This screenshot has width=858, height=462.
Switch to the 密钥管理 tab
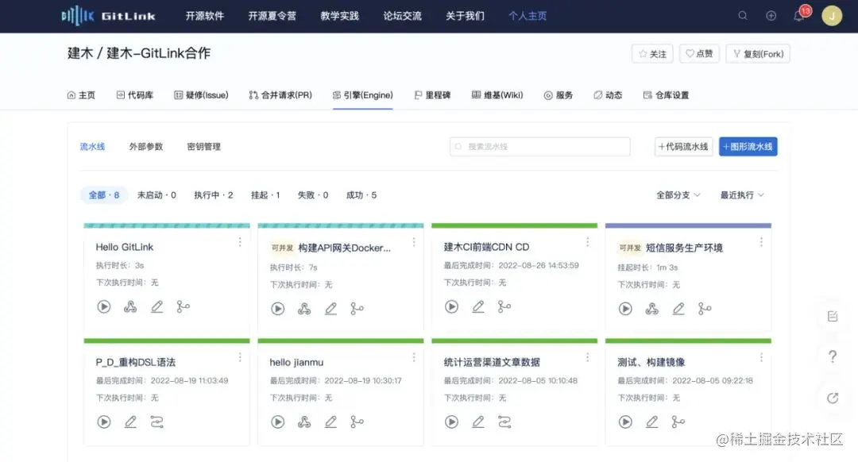(205, 146)
